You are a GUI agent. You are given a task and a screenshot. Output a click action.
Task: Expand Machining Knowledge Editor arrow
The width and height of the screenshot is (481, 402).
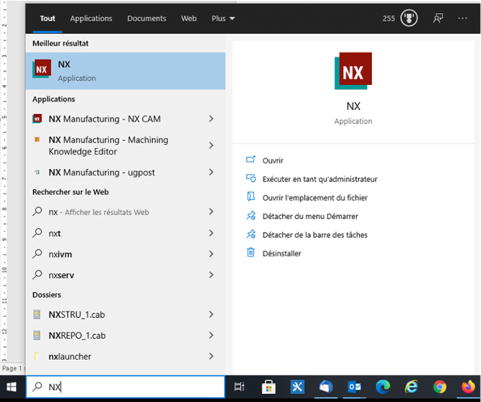tap(211, 145)
